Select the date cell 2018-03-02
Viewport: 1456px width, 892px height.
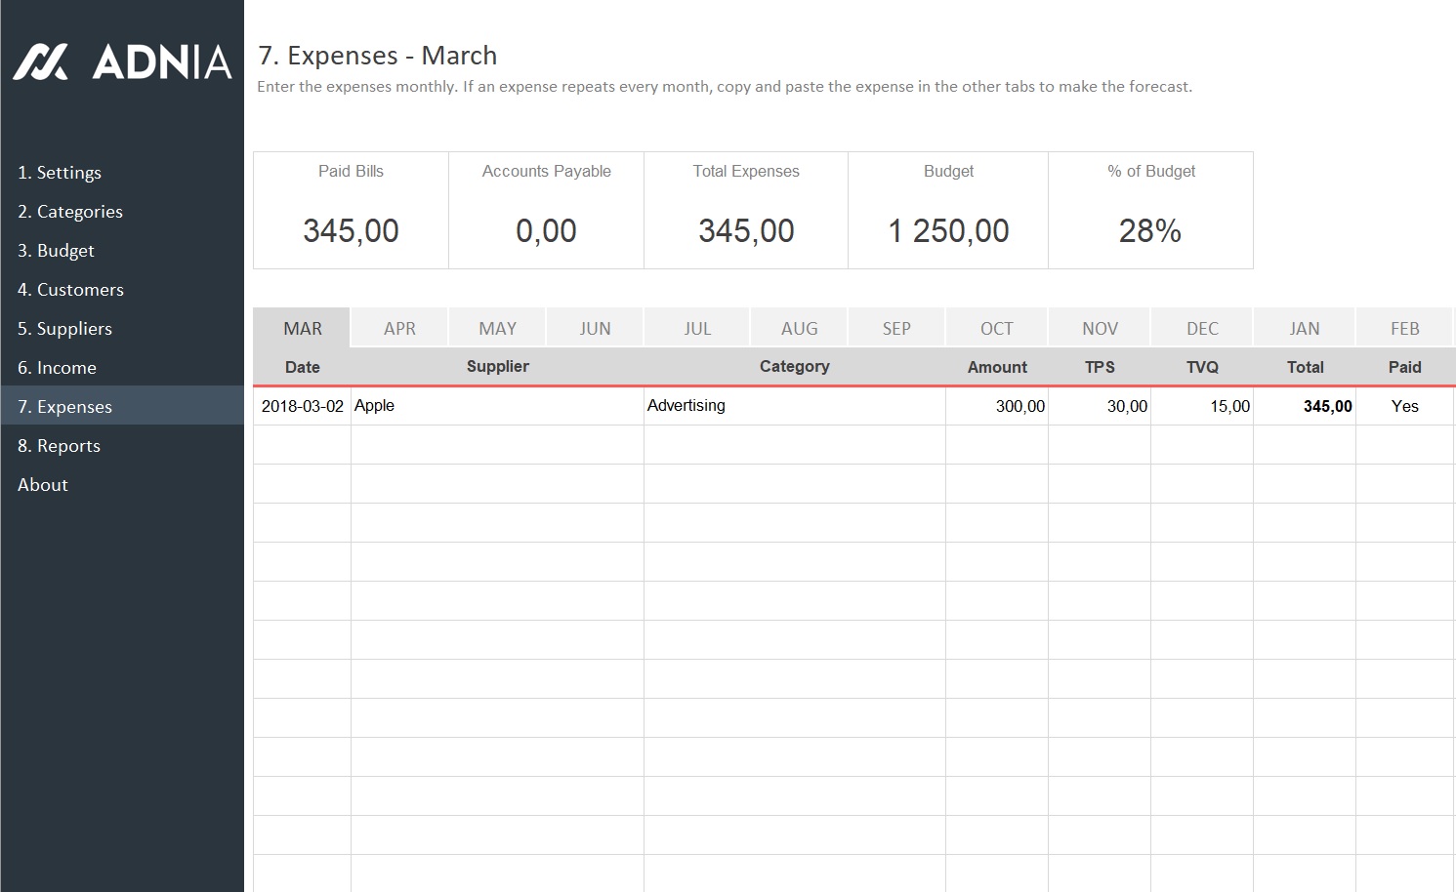[302, 406]
